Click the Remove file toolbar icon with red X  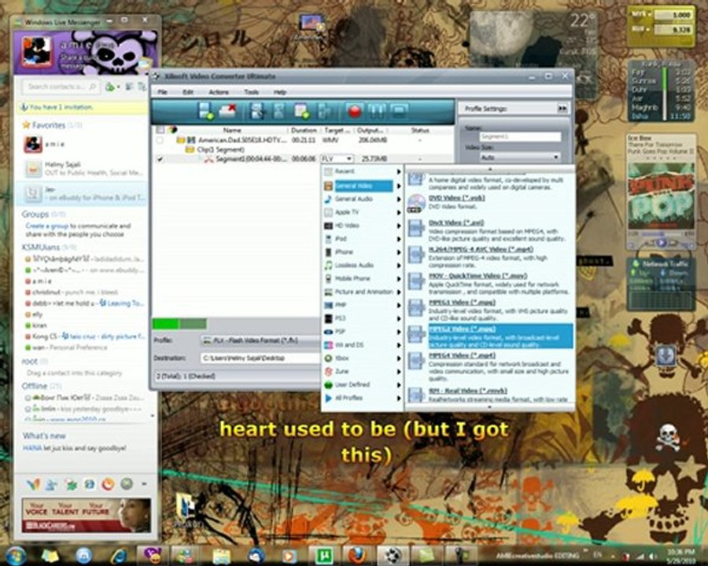coord(227,111)
